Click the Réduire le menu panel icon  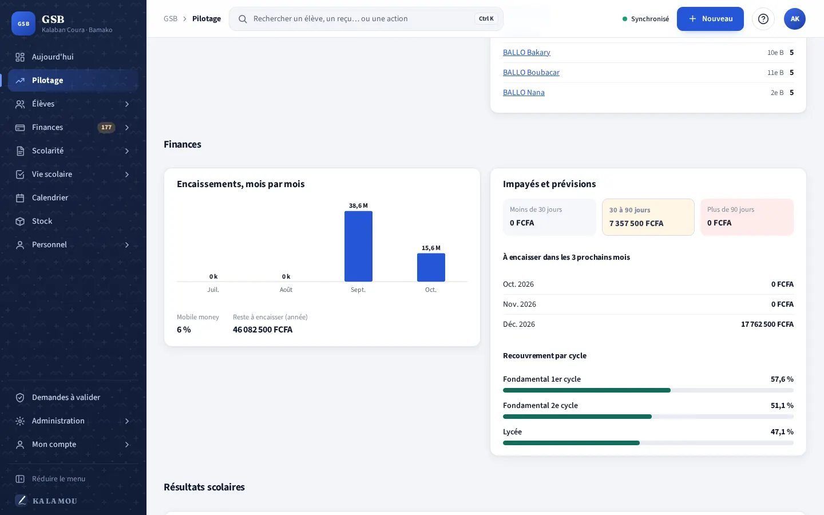point(20,479)
